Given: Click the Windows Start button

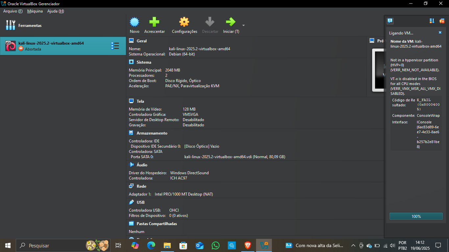Looking at the screenshot, I should [x=8, y=245].
